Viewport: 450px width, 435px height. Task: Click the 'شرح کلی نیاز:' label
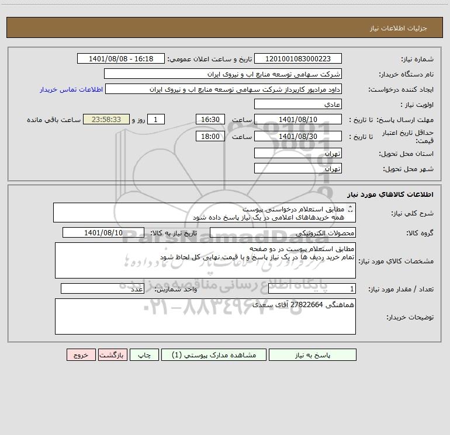413,213
